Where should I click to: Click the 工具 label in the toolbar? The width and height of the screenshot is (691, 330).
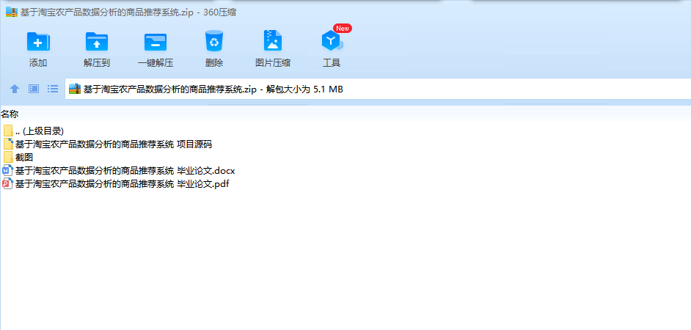pyautogui.click(x=332, y=63)
